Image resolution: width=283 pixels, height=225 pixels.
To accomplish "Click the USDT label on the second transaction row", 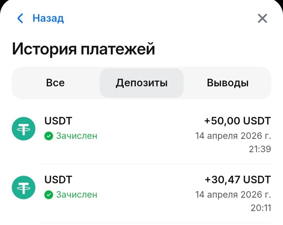I will (58, 180).
